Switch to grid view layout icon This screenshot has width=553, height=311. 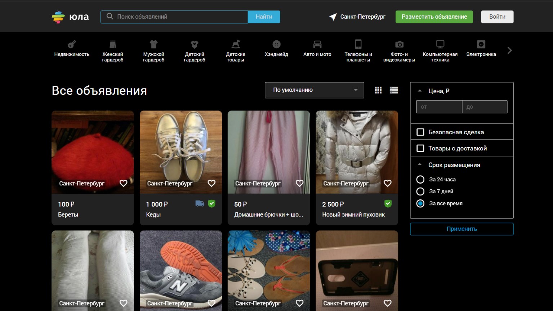[x=378, y=90]
